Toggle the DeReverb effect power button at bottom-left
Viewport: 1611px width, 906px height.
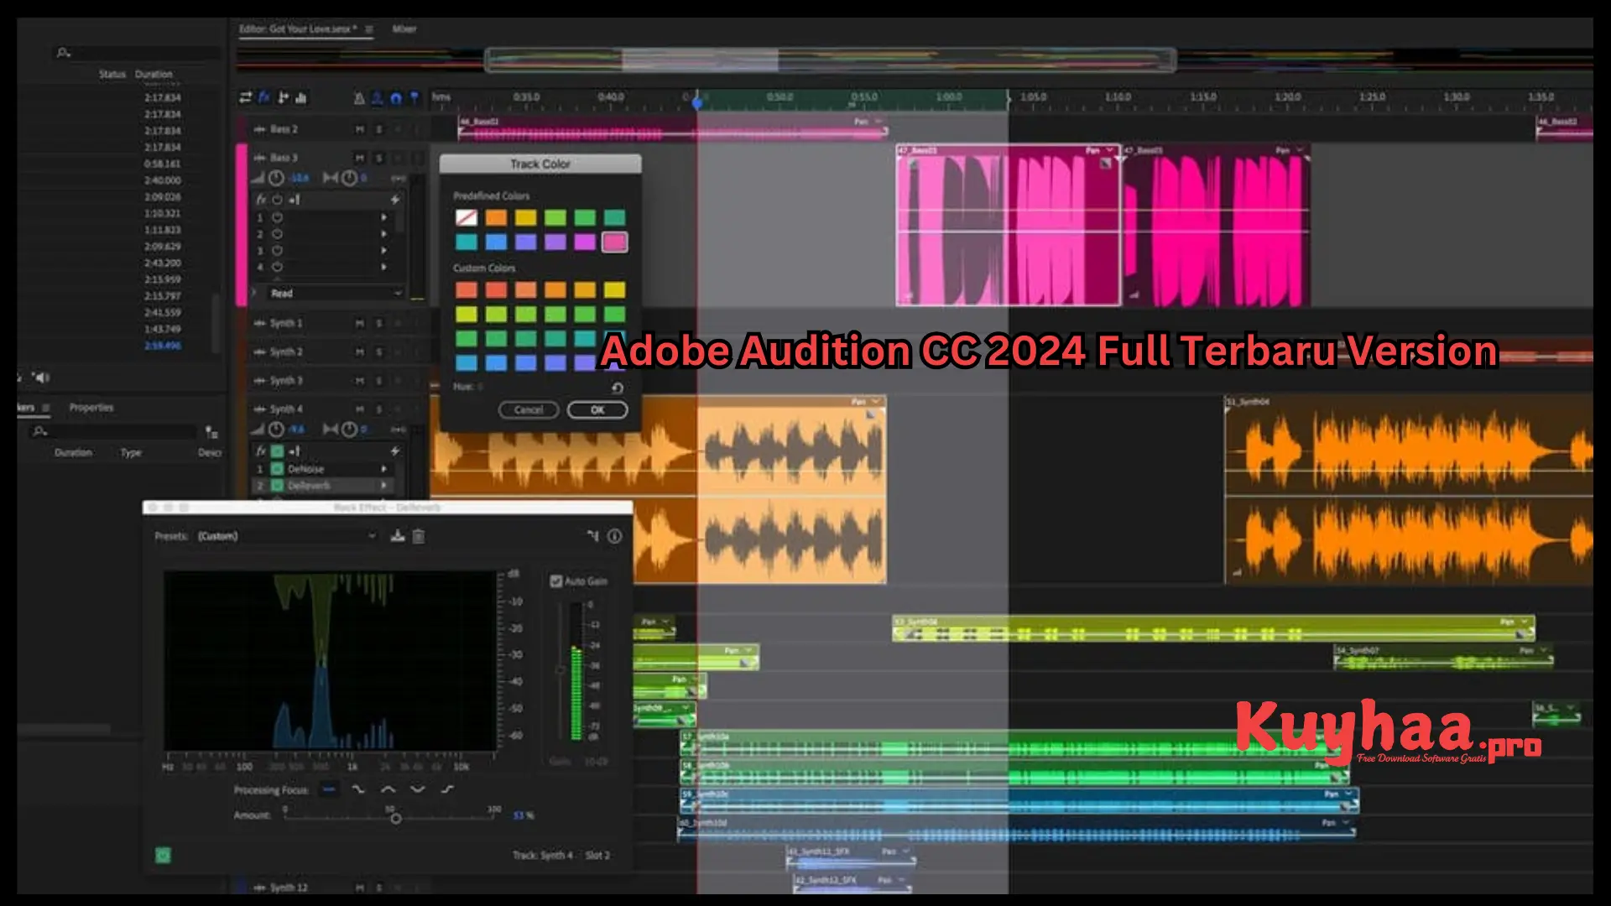point(163,855)
